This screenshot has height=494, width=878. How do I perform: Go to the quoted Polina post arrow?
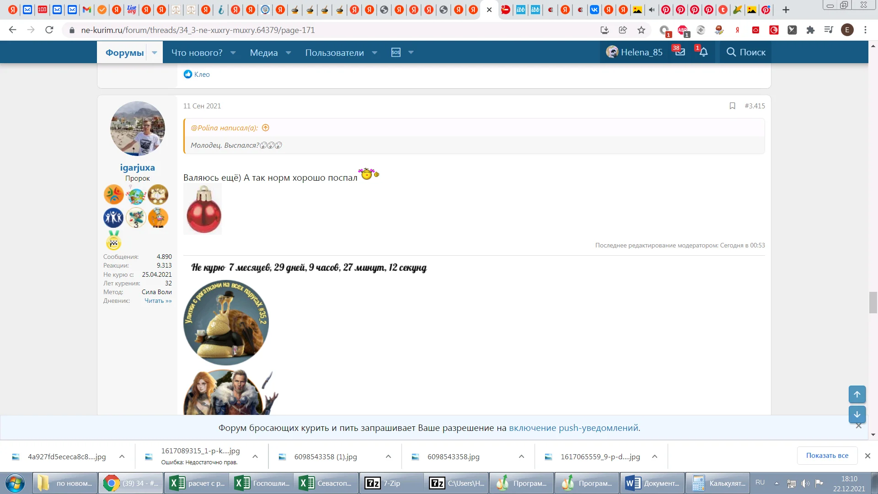point(266,128)
